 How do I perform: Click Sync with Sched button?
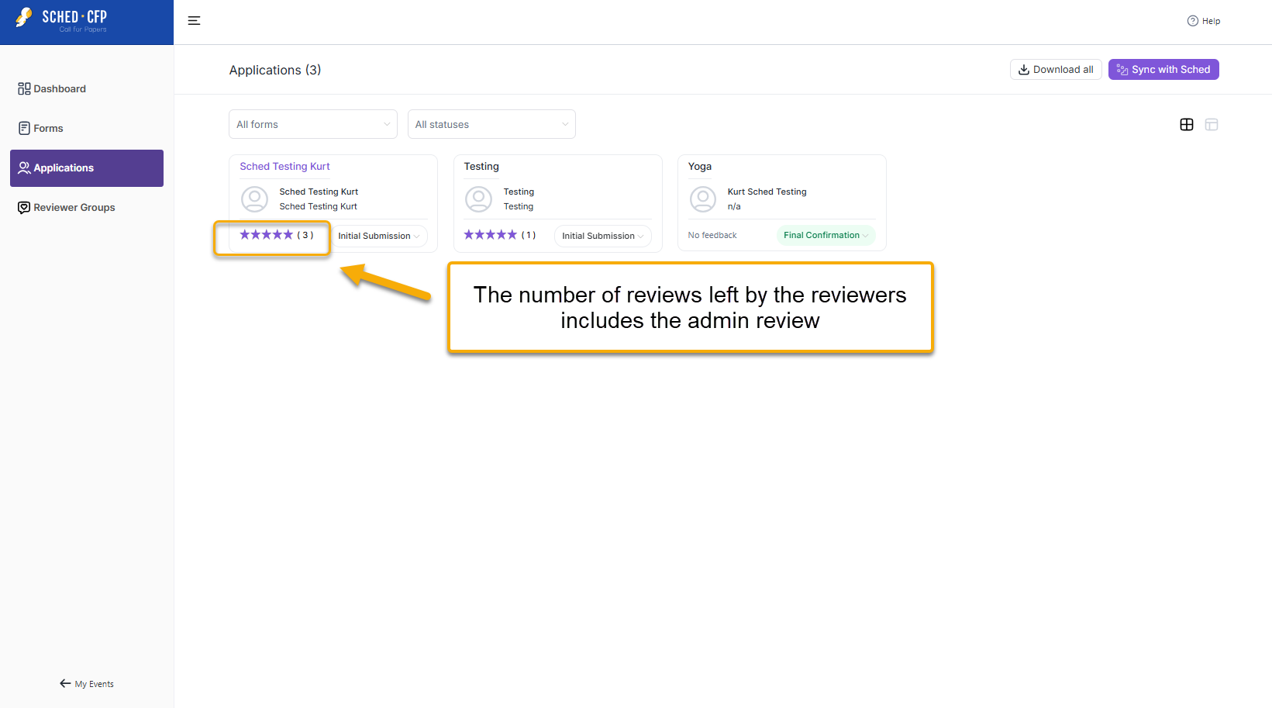pyautogui.click(x=1163, y=70)
